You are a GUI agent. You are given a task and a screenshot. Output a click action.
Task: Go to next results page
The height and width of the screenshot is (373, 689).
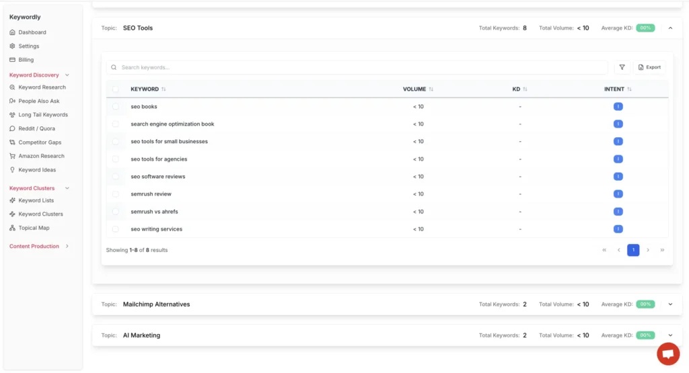(x=648, y=250)
